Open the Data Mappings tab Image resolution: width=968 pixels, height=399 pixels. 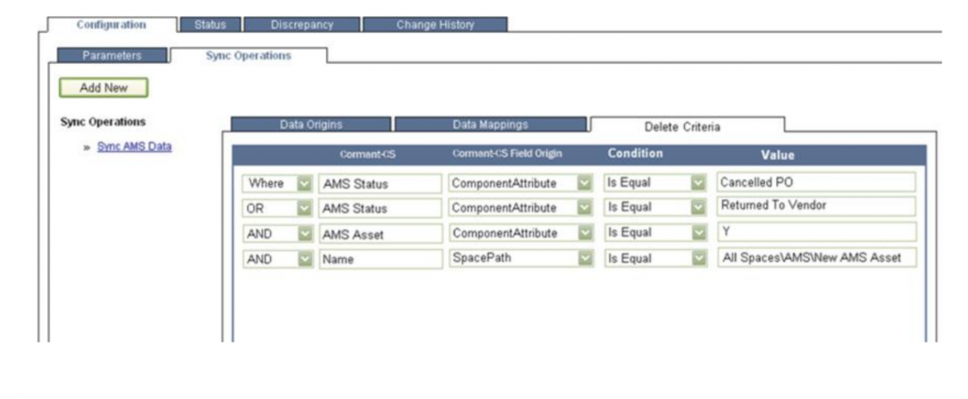[x=490, y=124]
